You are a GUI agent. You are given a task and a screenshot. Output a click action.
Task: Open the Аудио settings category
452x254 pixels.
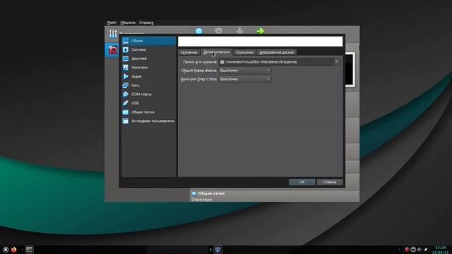(148, 77)
